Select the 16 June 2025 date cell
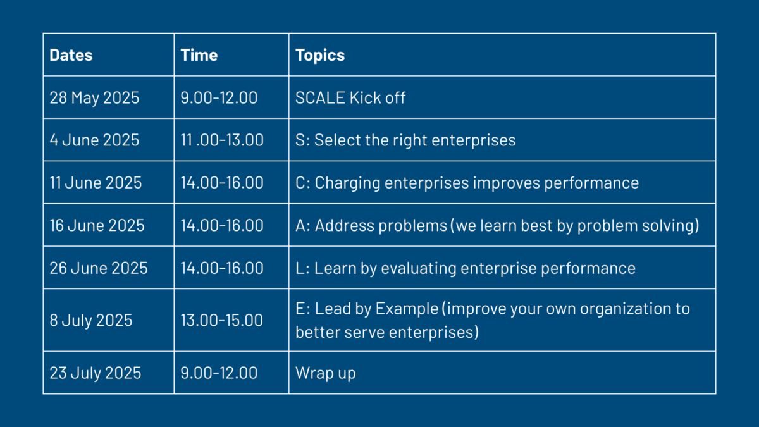Screen dimensions: 759x427 [x=108, y=225]
